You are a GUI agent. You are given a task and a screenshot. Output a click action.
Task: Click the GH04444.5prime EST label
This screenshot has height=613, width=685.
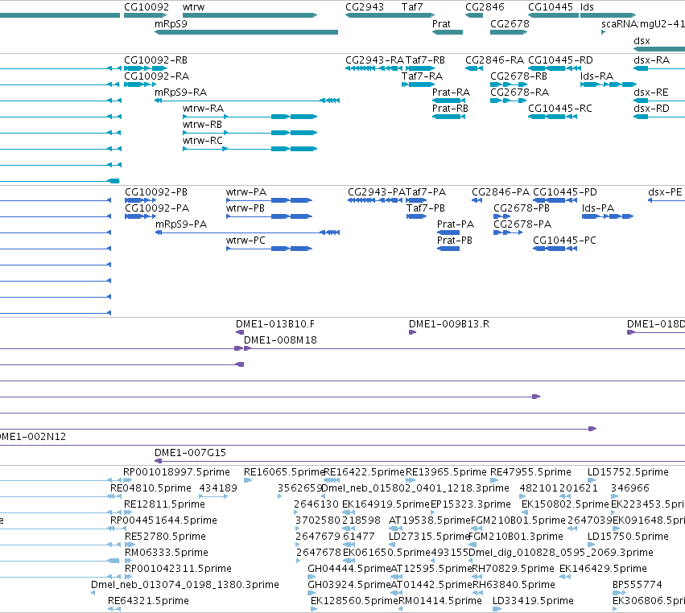pyautogui.click(x=349, y=568)
